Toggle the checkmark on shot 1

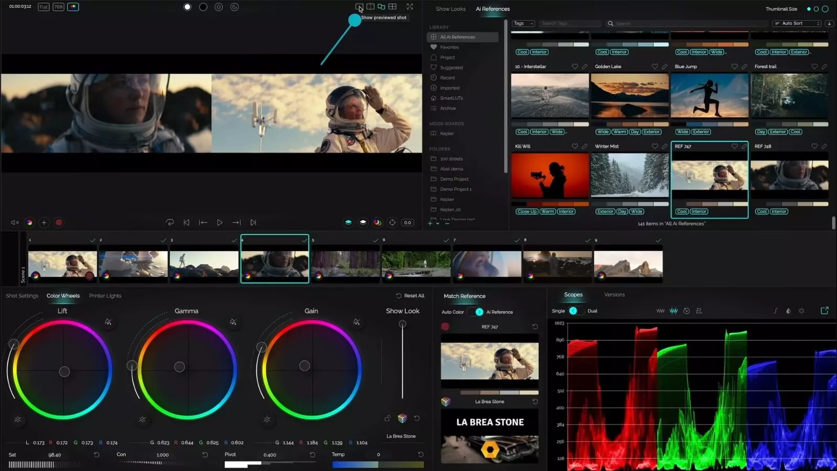click(93, 240)
